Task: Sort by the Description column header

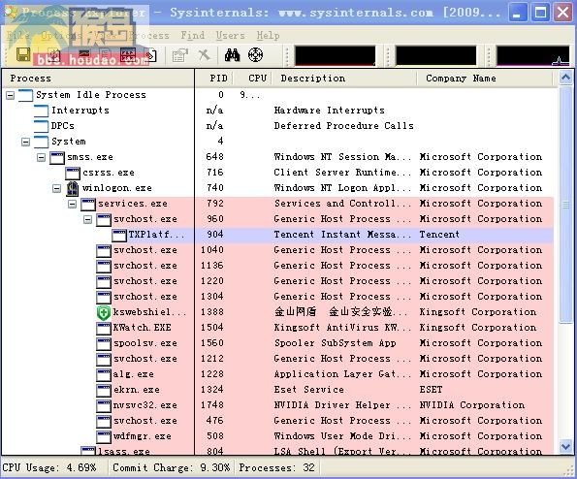Action: 344,79
